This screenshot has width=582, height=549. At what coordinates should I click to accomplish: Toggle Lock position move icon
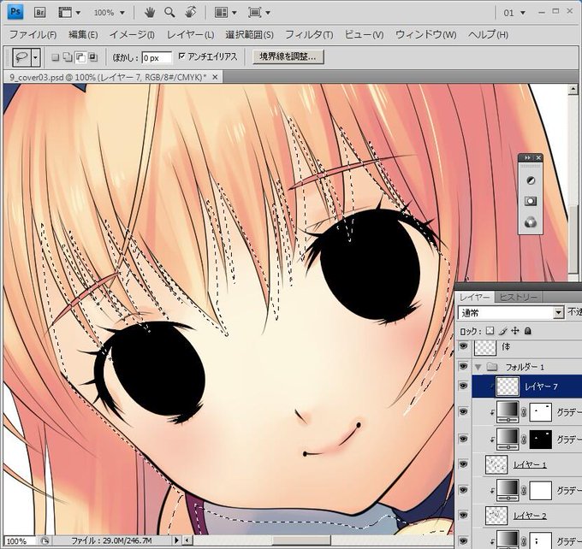click(515, 331)
